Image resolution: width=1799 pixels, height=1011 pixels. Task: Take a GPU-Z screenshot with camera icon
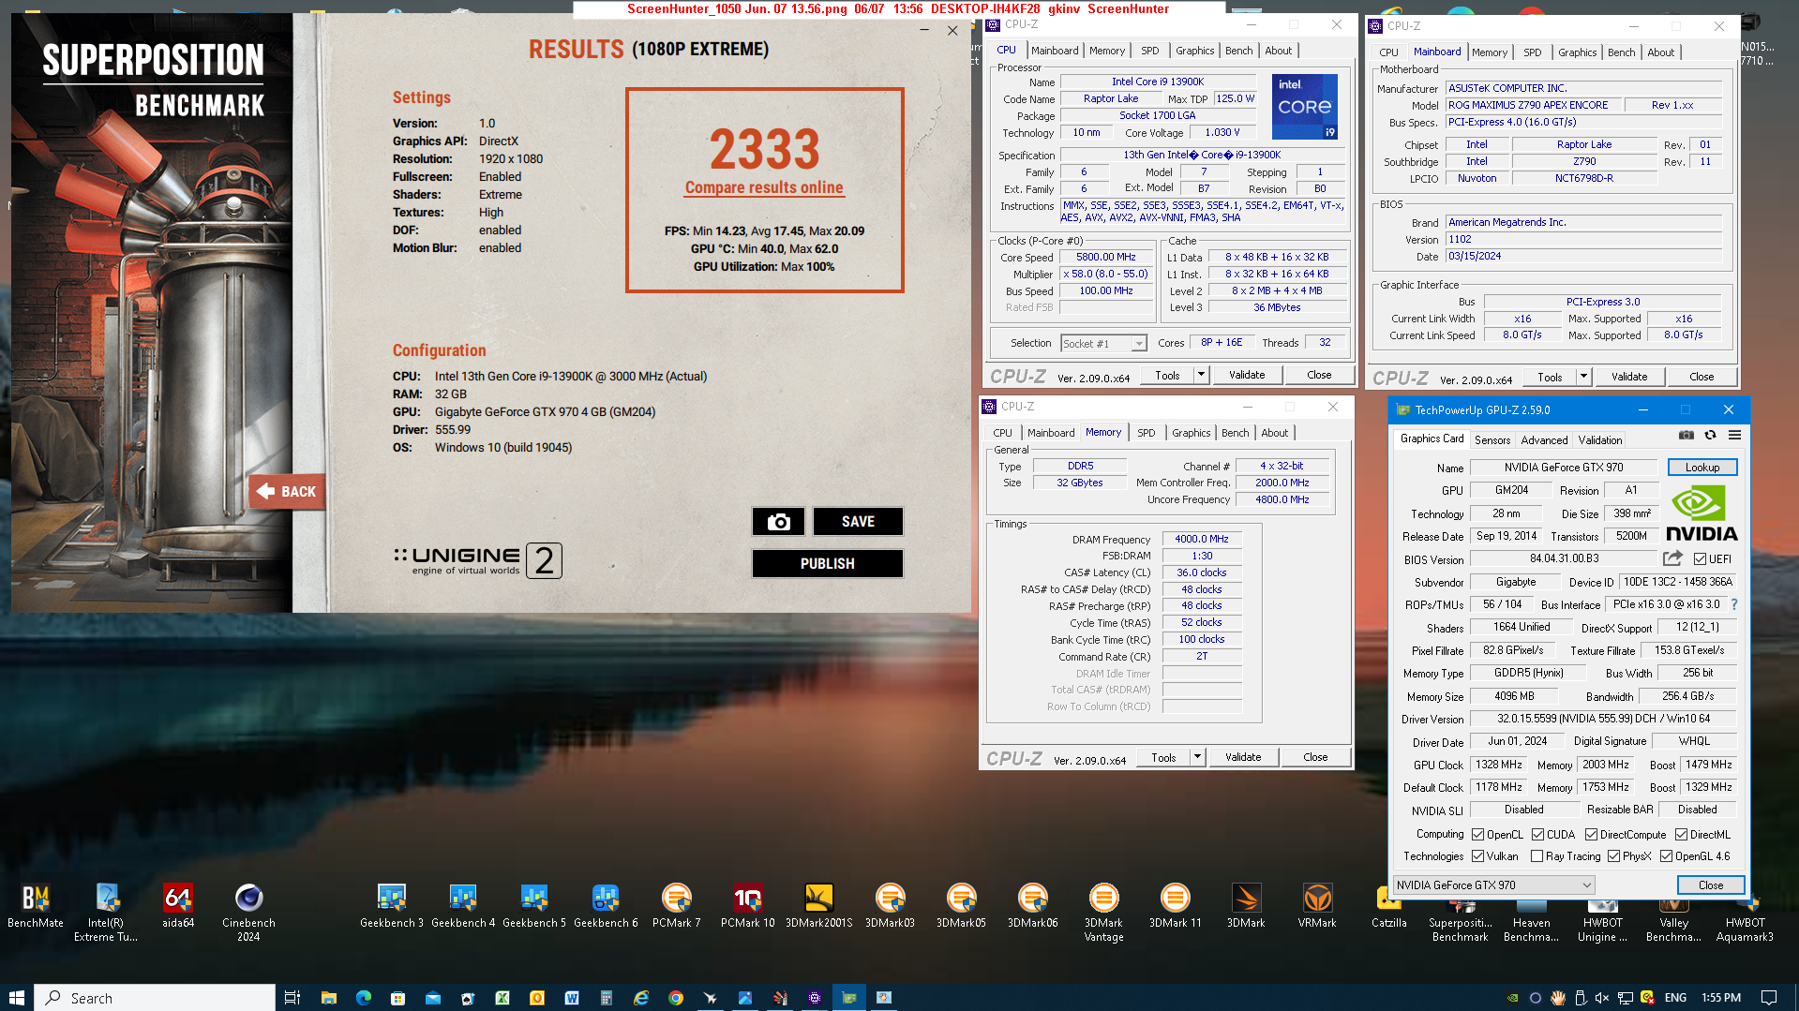click(1687, 435)
